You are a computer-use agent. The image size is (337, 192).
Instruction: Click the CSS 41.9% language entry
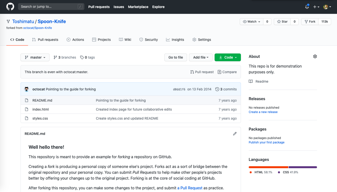(x=288, y=172)
